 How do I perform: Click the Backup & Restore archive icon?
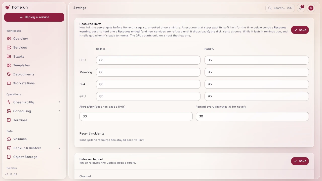tap(9, 148)
